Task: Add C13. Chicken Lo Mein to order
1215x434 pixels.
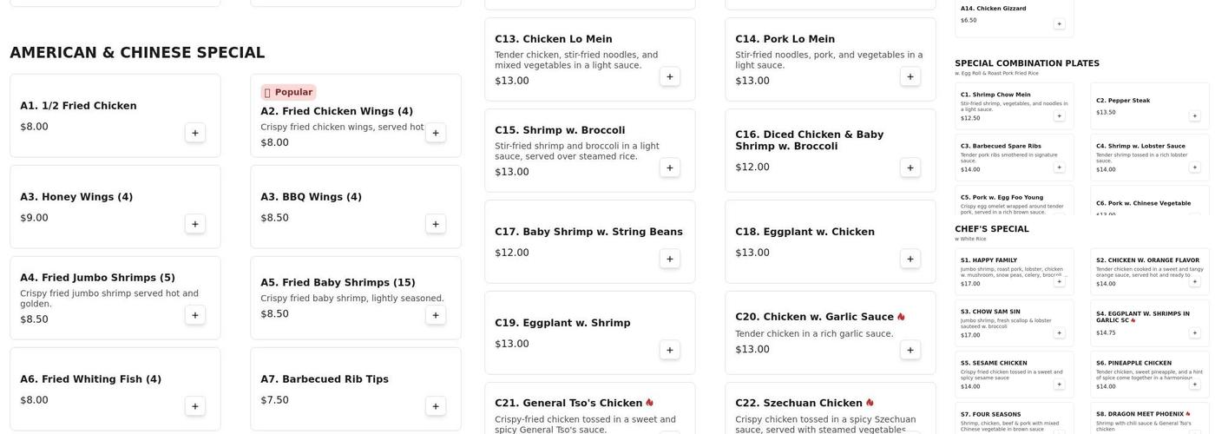Action: click(670, 76)
